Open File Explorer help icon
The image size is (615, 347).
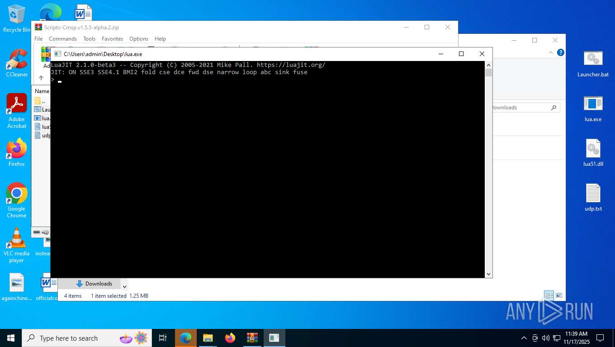tap(561, 52)
